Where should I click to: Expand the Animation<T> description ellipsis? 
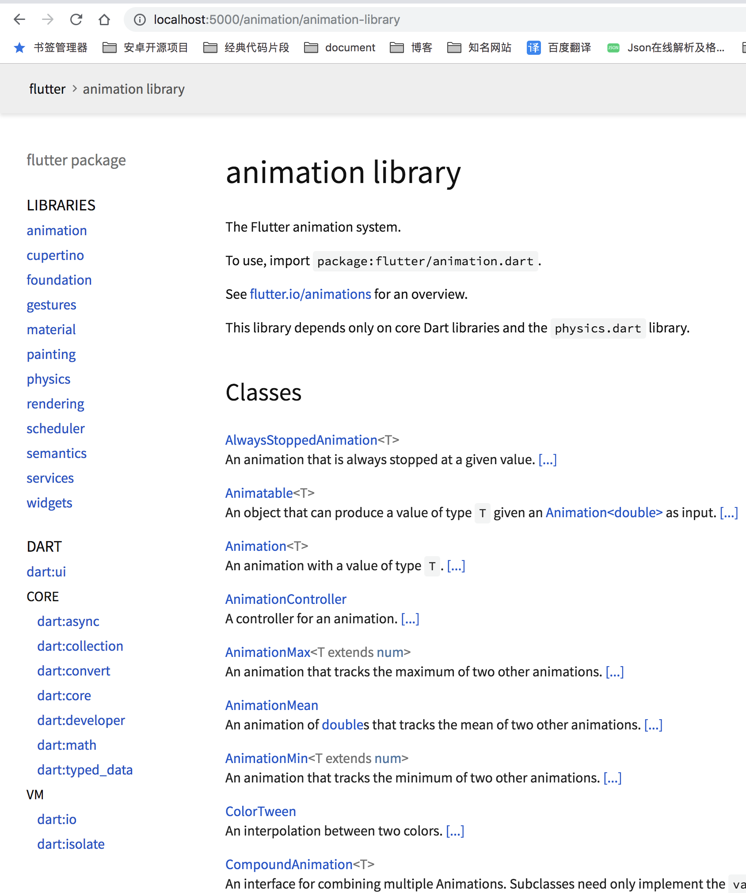[x=456, y=565]
